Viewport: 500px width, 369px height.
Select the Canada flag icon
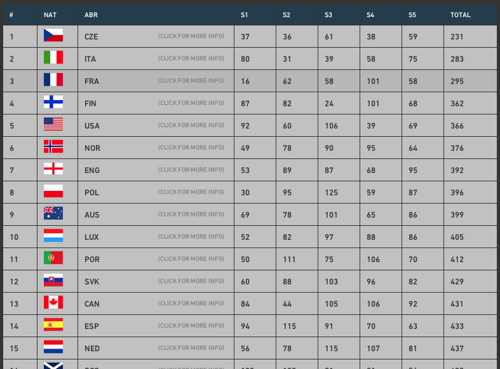tap(53, 302)
